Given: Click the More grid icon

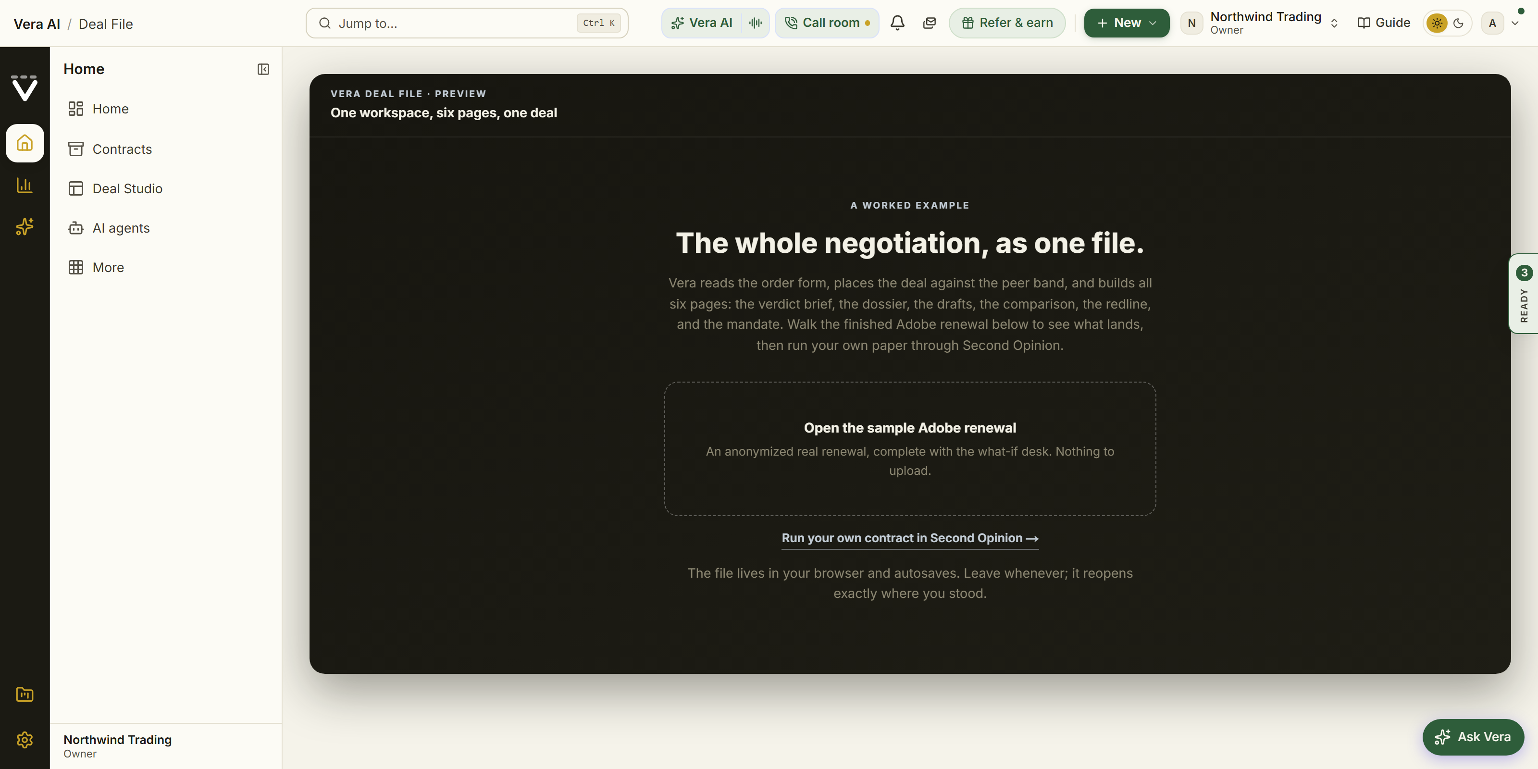Looking at the screenshot, I should pos(76,268).
